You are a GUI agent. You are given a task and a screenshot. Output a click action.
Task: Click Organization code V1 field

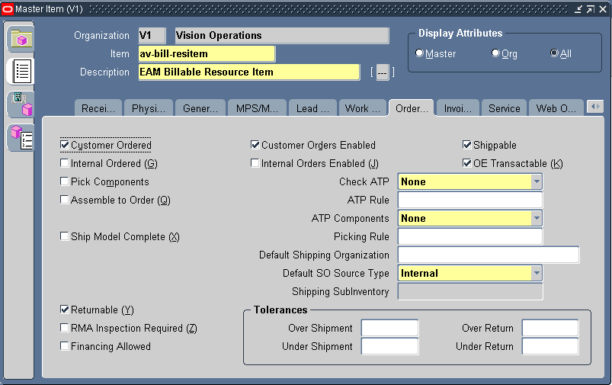click(152, 36)
